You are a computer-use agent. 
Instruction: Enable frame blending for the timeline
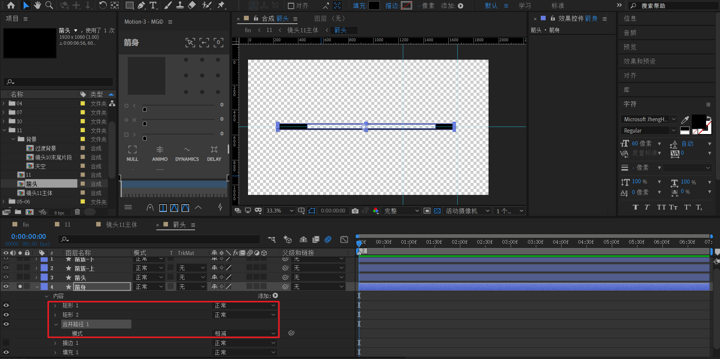[316, 239]
